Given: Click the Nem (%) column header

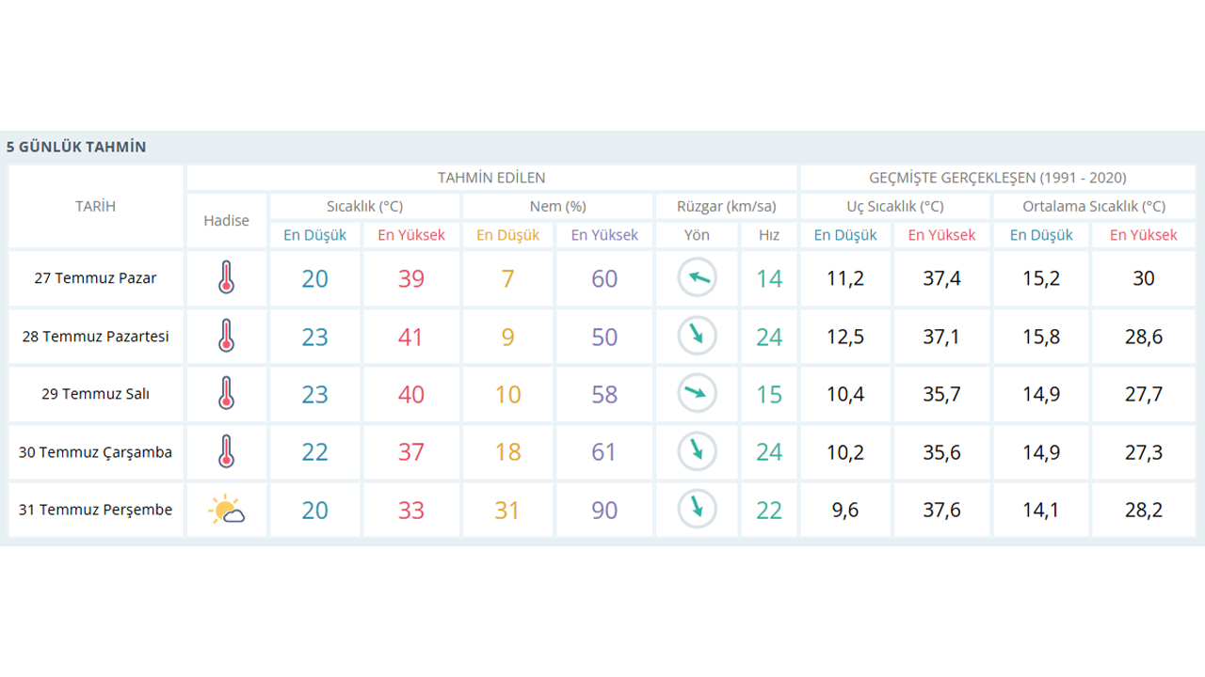Looking at the screenshot, I should 557,206.
